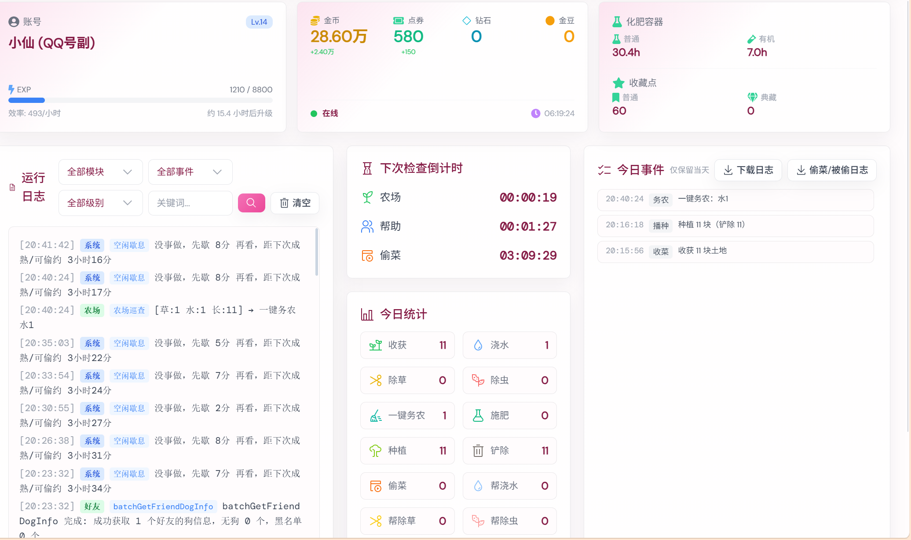Click the 清空 clear log button
The image size is (911, 540).
295,203
